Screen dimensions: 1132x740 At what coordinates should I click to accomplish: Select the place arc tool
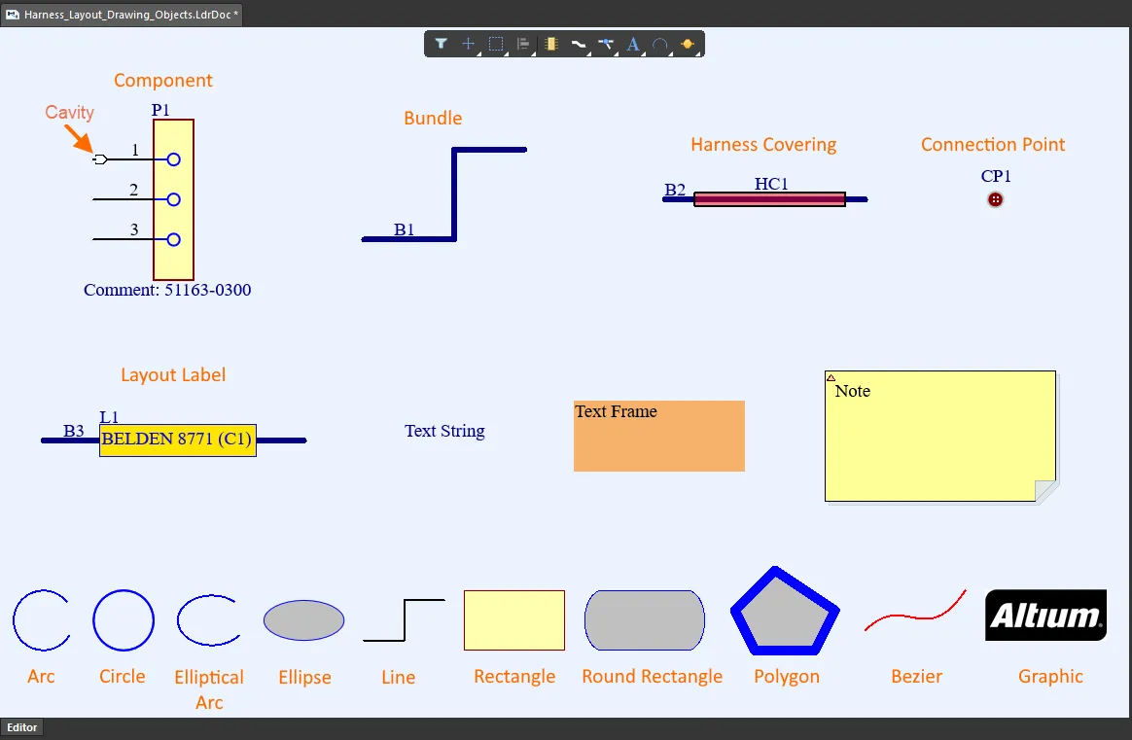tap(660, 44)
